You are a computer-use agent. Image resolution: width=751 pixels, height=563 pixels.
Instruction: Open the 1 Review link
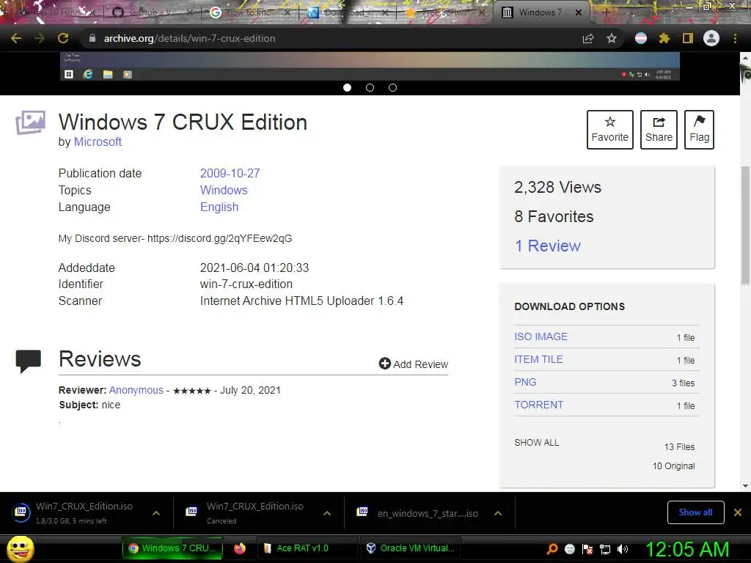tap(547, 246)
